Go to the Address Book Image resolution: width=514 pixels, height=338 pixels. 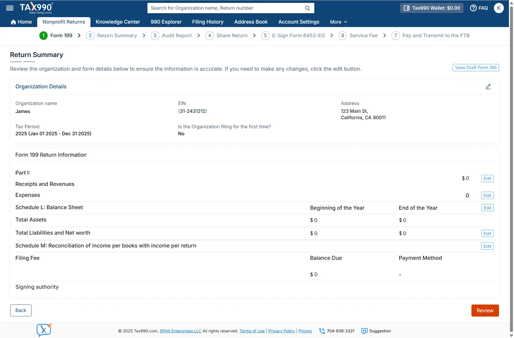tap(251, 22)
